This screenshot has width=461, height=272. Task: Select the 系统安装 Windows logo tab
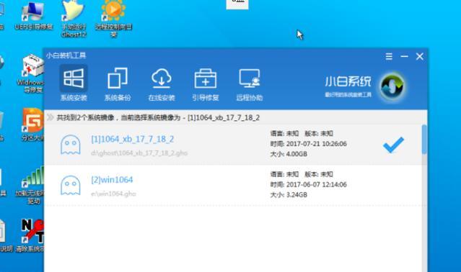tap(74, 83)
